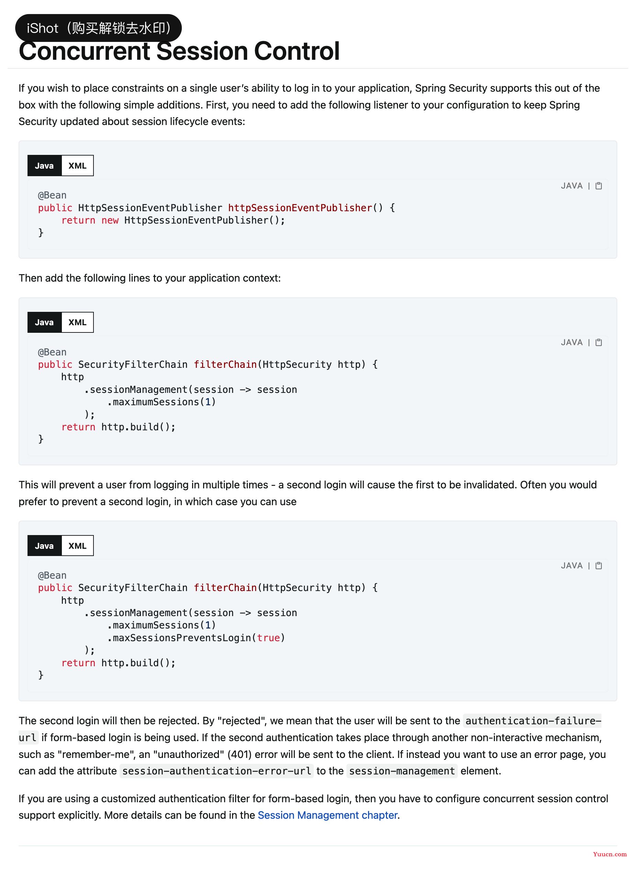631x873 pixels.
Task: Click the Yuucn.com watermark text
Action: [609, 854]
